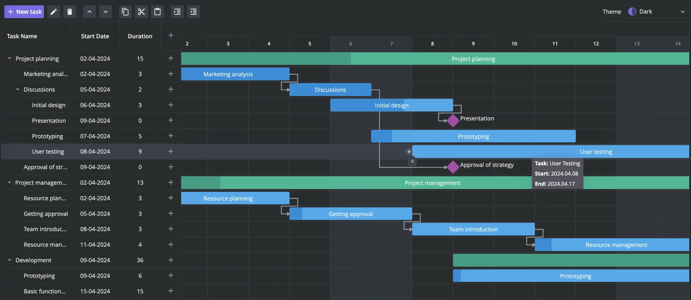The height and width of the screenshot is (300, 691).
Task: Click the New task button
Action: [24, 12]
